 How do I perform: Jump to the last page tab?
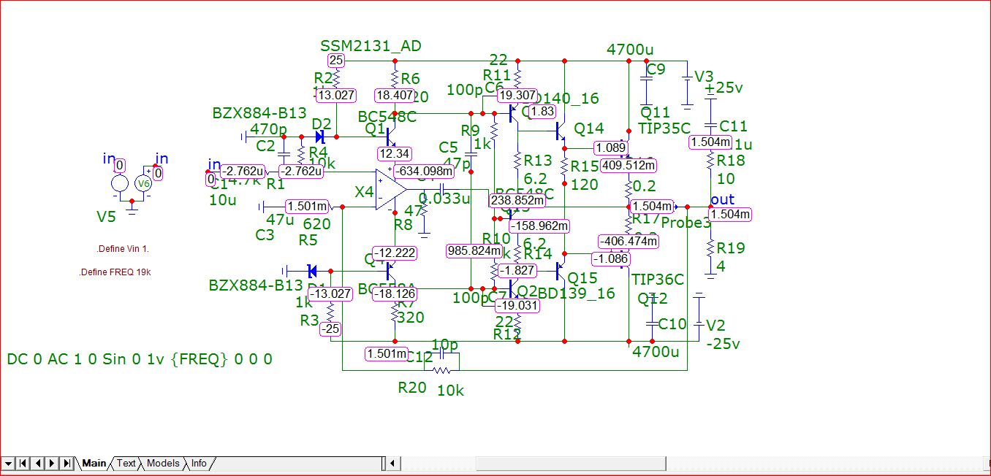click(67, 463)
